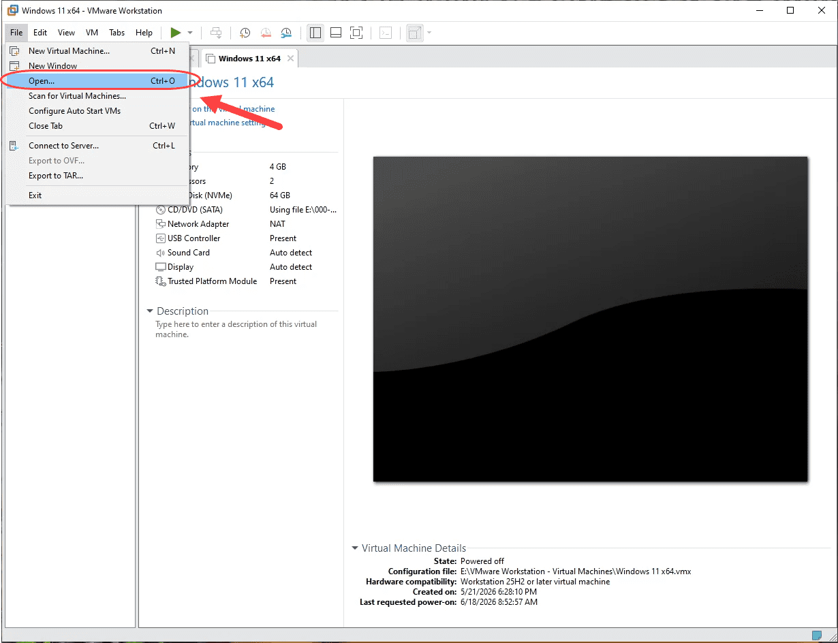
Task: Click the Workstation 25H2 hardware compatibility text
Action: (x=536, y=582)
